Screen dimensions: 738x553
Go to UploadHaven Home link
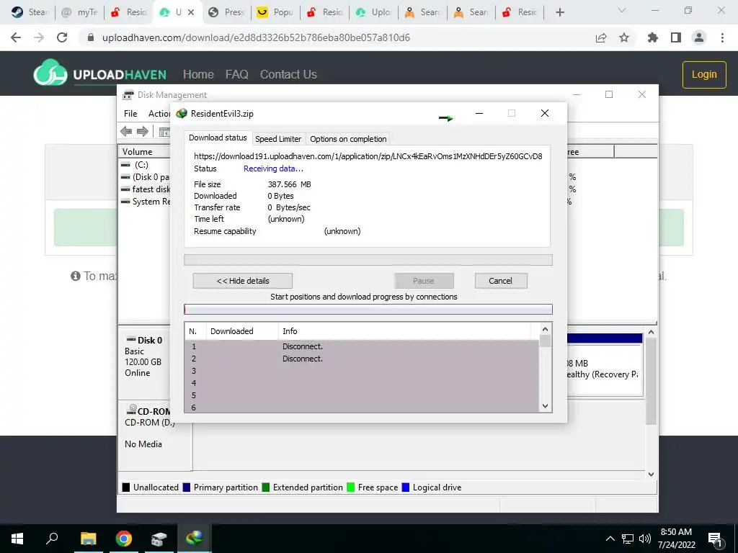tap(198, 74)
